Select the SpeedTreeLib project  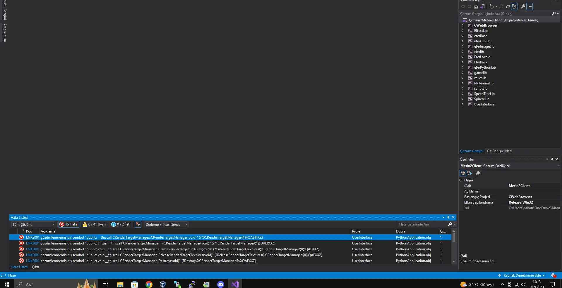(484, 94)
